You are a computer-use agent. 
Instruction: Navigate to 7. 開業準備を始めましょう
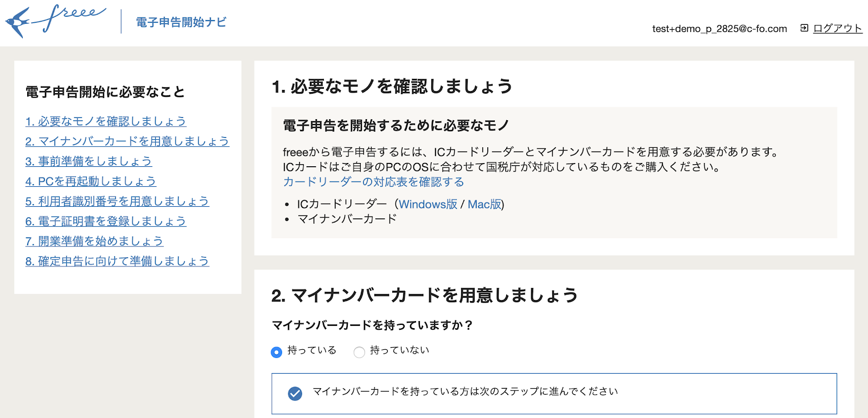[94, 241]
